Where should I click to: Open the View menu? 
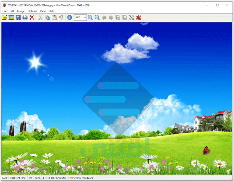pos(43,11)
